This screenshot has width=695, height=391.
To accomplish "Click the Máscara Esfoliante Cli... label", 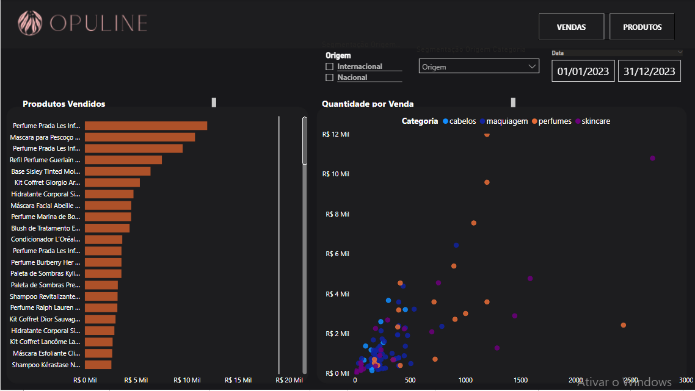I will point(46,353).
